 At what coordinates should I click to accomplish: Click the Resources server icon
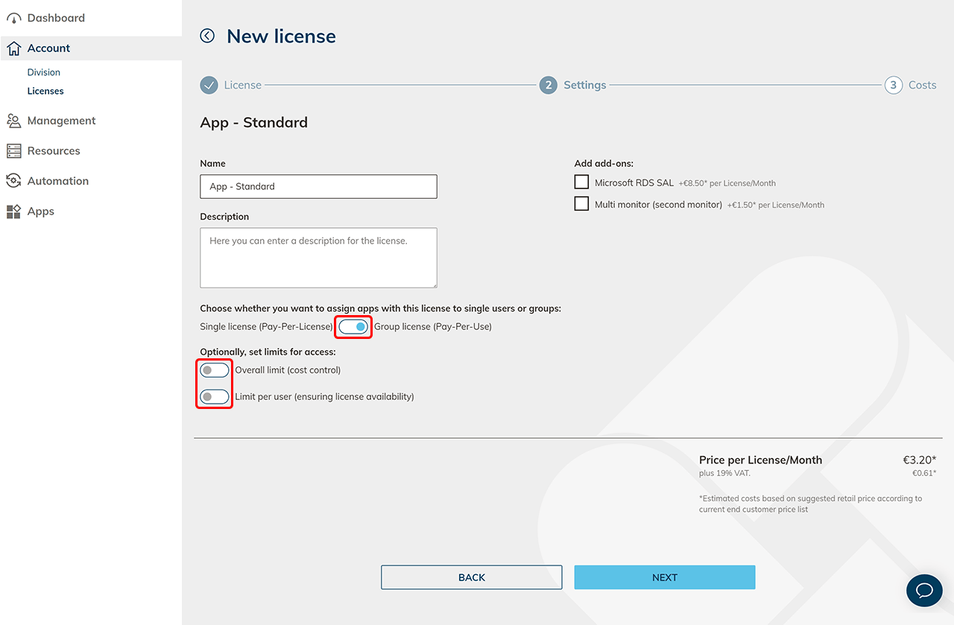(x=13, y=151)
